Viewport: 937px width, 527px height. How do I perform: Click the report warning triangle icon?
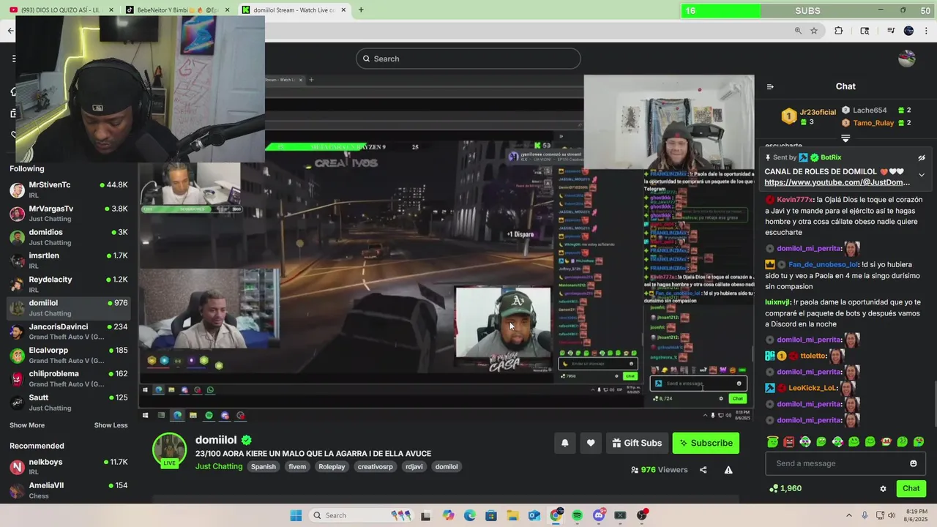click(728, 470)
